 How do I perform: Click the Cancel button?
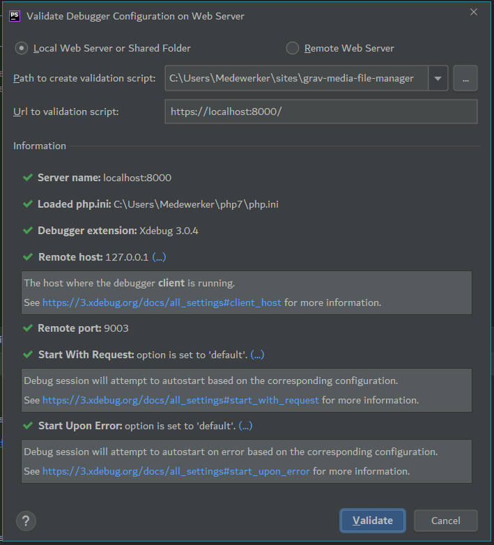[x=446, y=521]
